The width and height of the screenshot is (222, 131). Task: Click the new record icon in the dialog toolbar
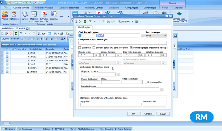pos(76,21)
